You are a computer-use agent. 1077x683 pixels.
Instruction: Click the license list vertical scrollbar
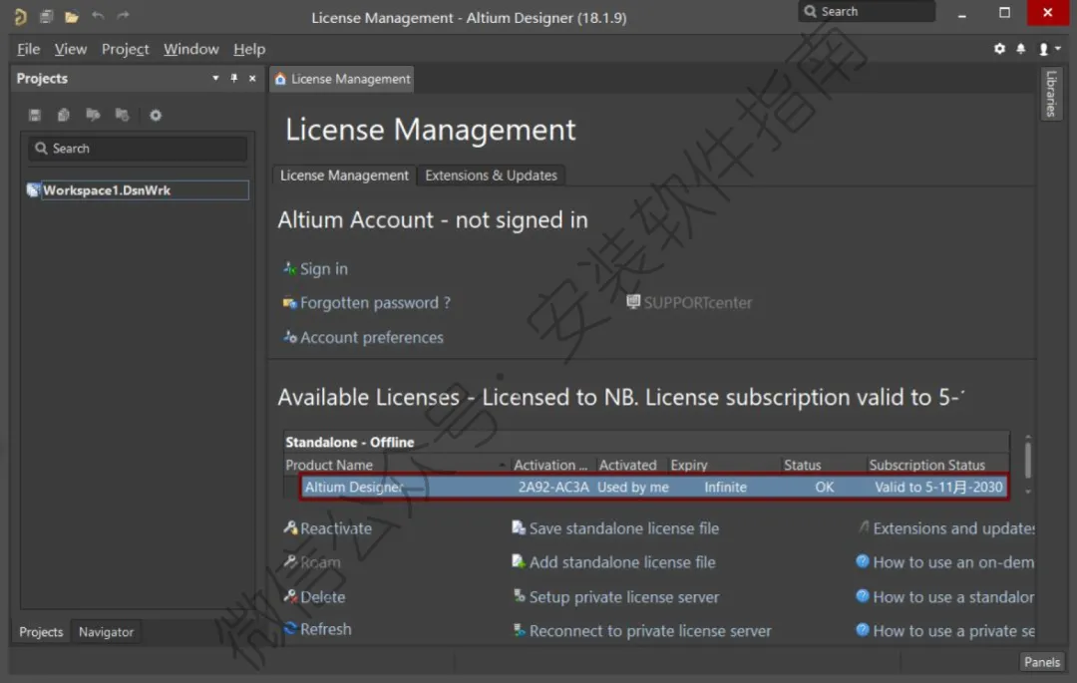tap(1027, 462)
